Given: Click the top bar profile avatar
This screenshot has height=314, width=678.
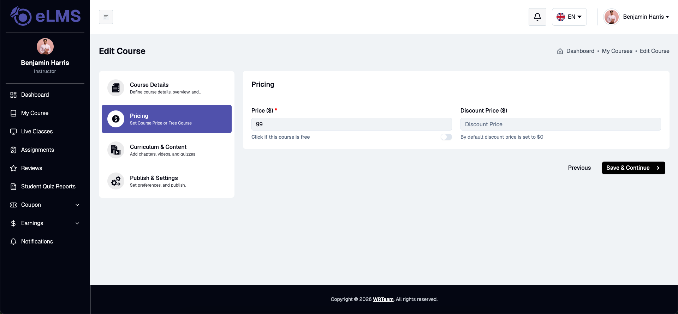Looking at the screenshot, I should tap(612, 17).
